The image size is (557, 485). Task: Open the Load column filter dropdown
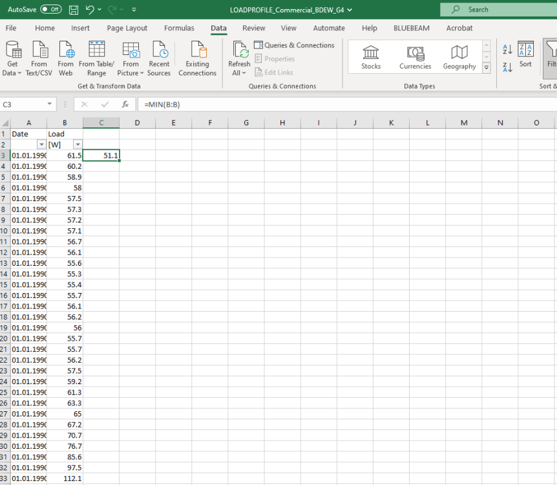pos(78,145)
